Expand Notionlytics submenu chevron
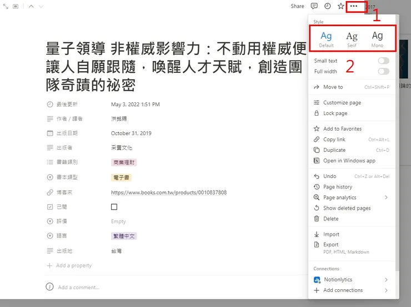Image resolution: width=411 pixels, height=307 pixels. pos(386,280)
